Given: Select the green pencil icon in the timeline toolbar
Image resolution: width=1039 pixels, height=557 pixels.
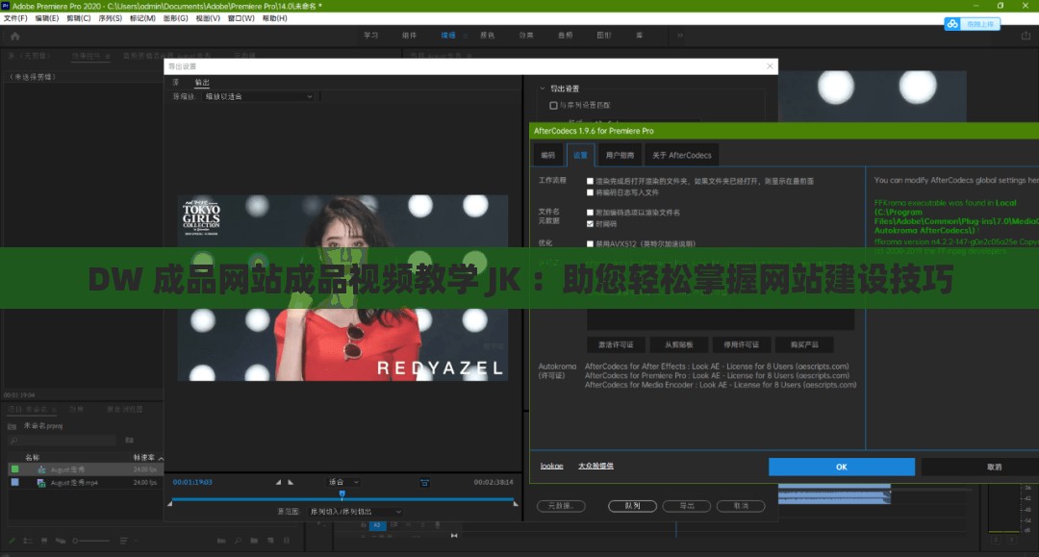Looking at the screenshot, I should 11,541.
